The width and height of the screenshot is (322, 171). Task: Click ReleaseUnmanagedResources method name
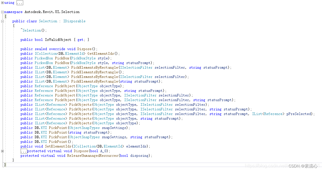93,156
